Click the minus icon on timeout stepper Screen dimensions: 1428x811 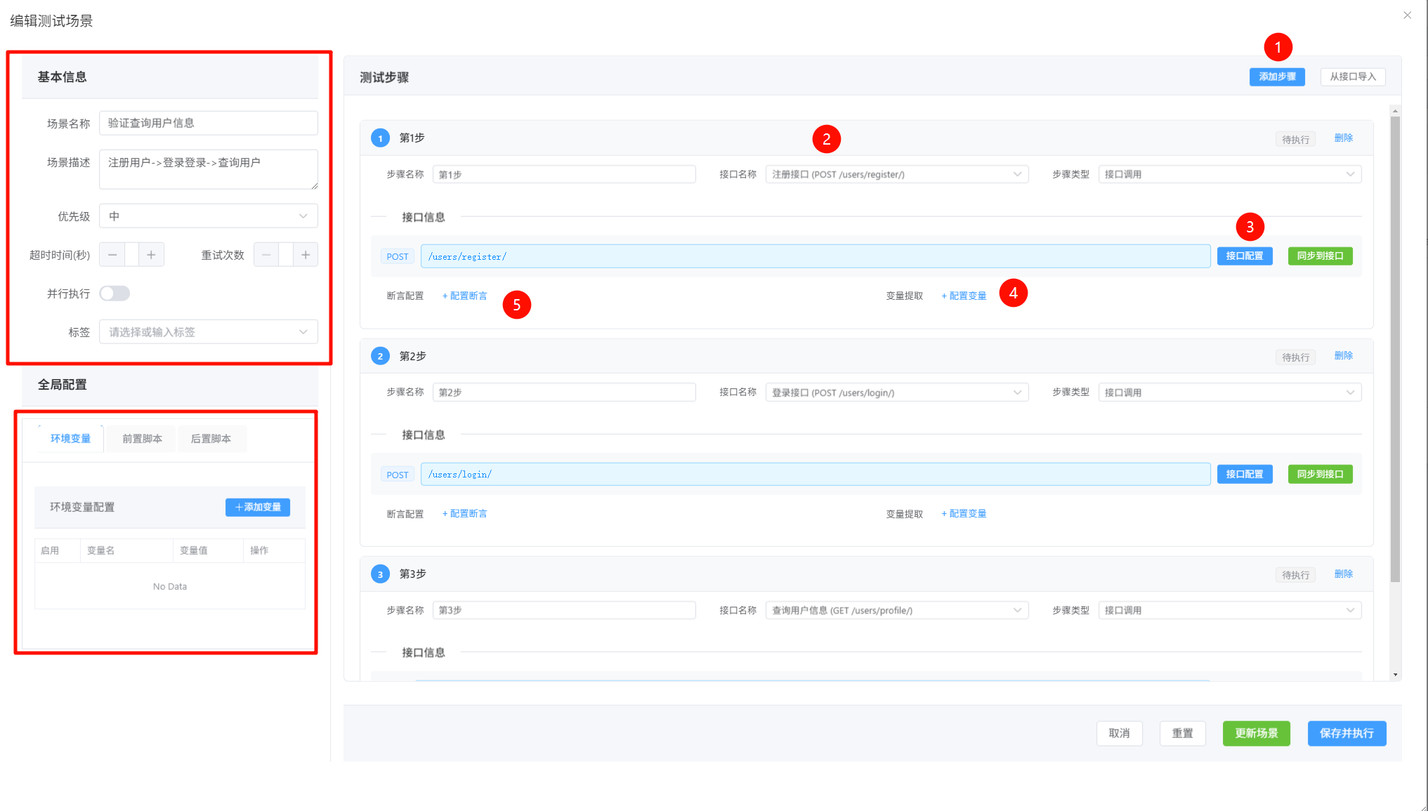tap(112, 255)
